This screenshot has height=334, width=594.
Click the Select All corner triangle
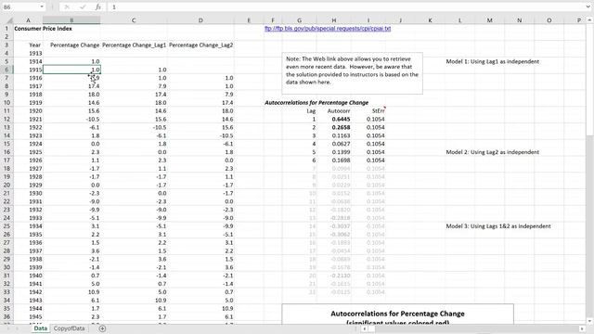click(9, 20)
